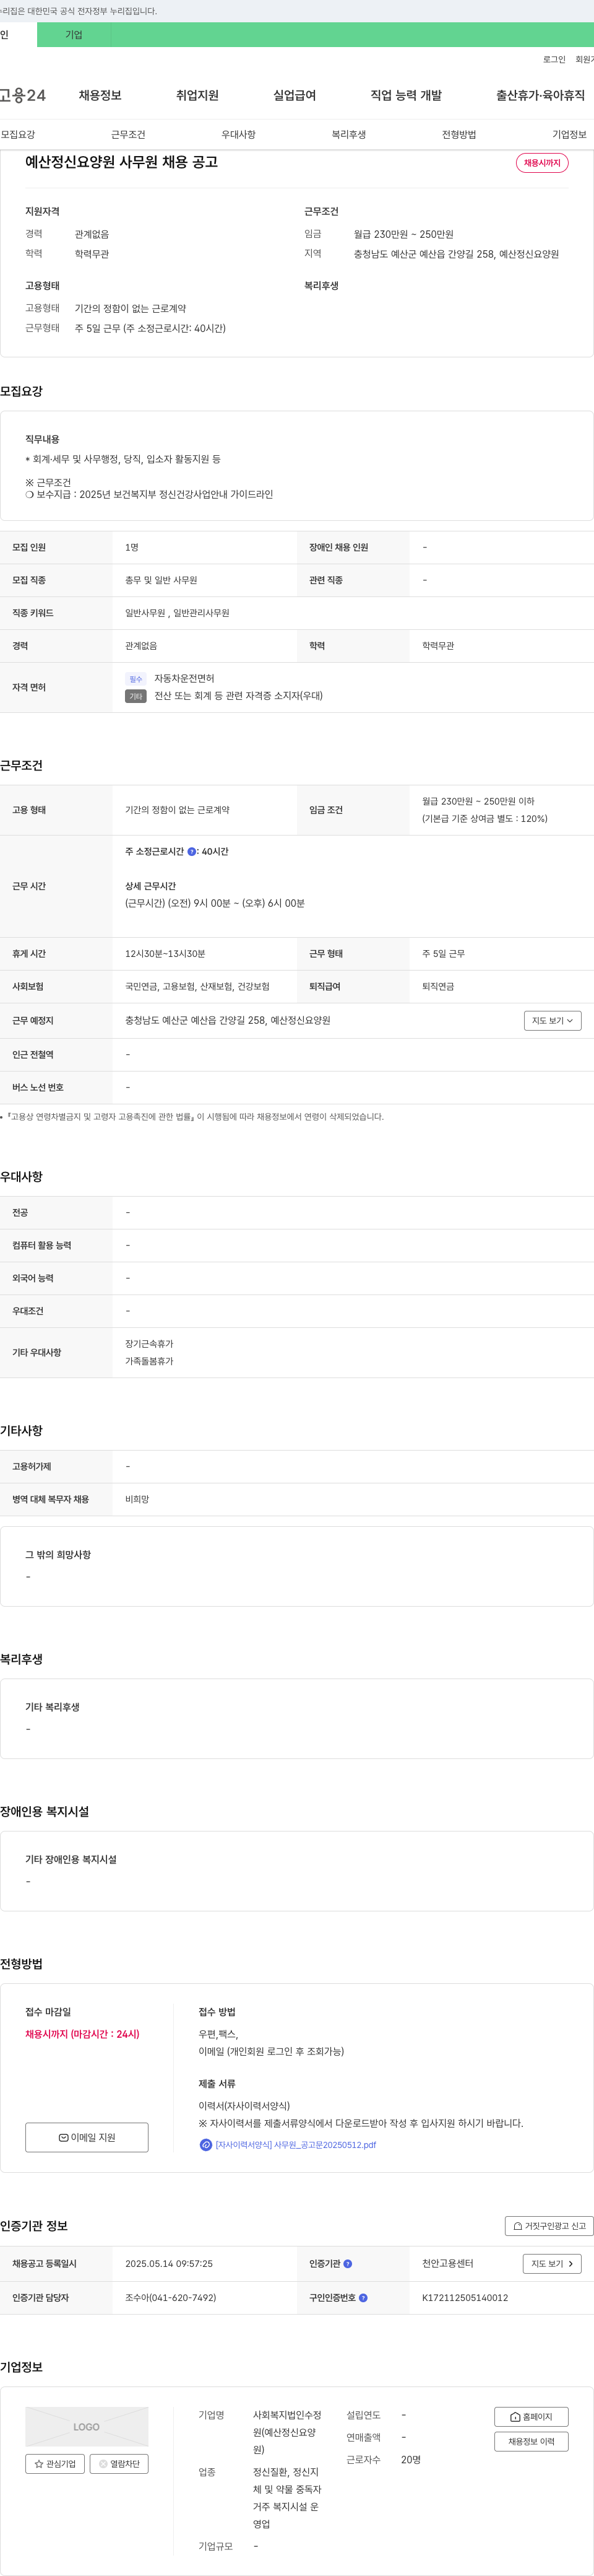Open 지도 보기 dropdown in 근무 예정지 row
The width and height of the screenshot is (594, 2576).
pos(552,1021)
